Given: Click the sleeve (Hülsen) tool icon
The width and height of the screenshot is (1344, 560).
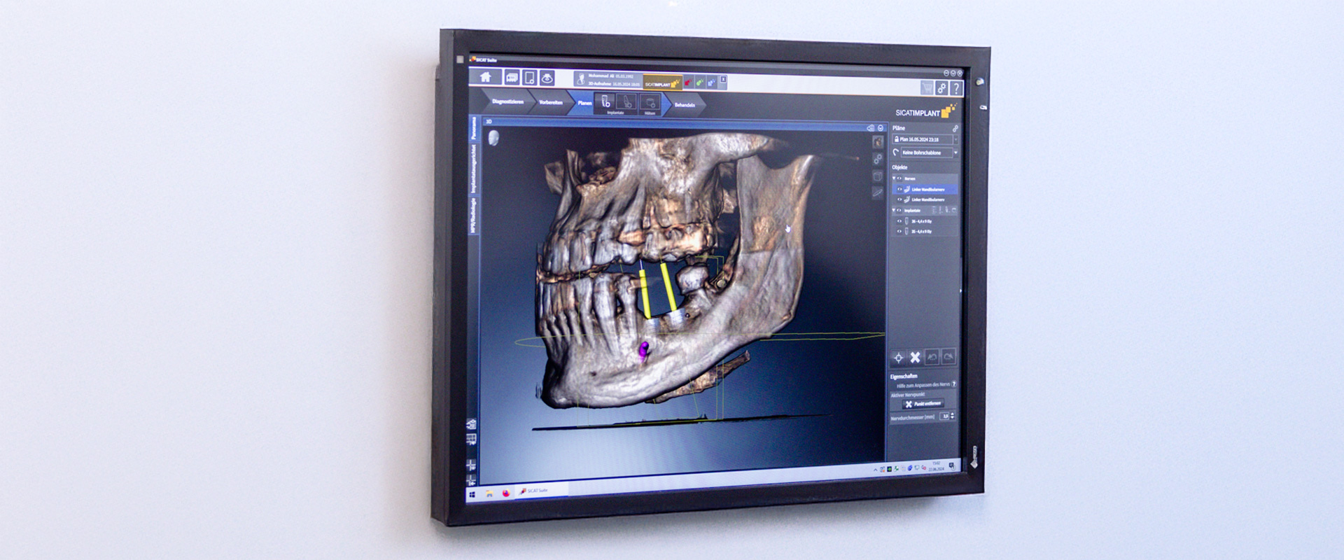Looking at the screenshot, I should click(650, 104).
